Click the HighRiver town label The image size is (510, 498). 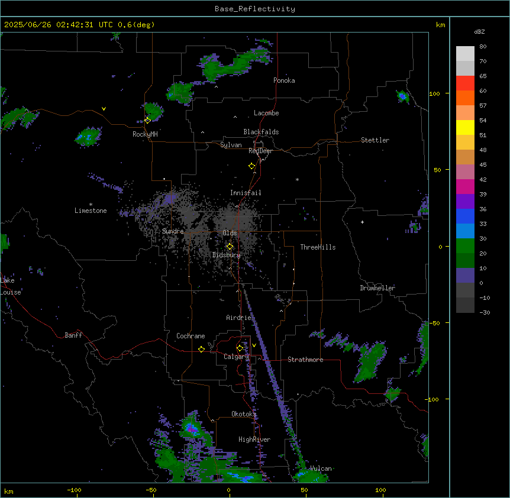(x=254, y=439)
